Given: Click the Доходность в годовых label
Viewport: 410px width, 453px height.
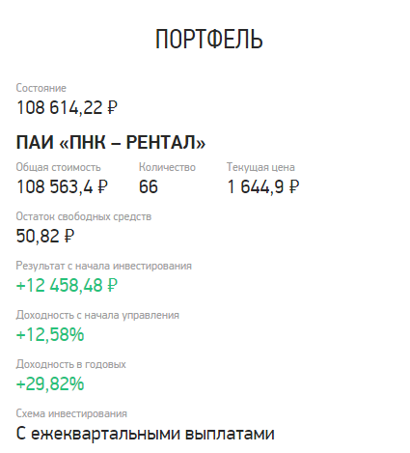Looking at the screenshot, I should click(71, 364).
